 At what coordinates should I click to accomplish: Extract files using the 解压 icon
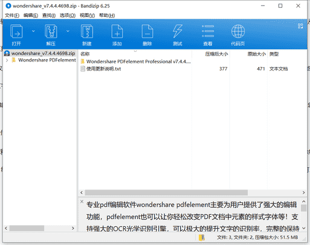click(x=51, y=34)
